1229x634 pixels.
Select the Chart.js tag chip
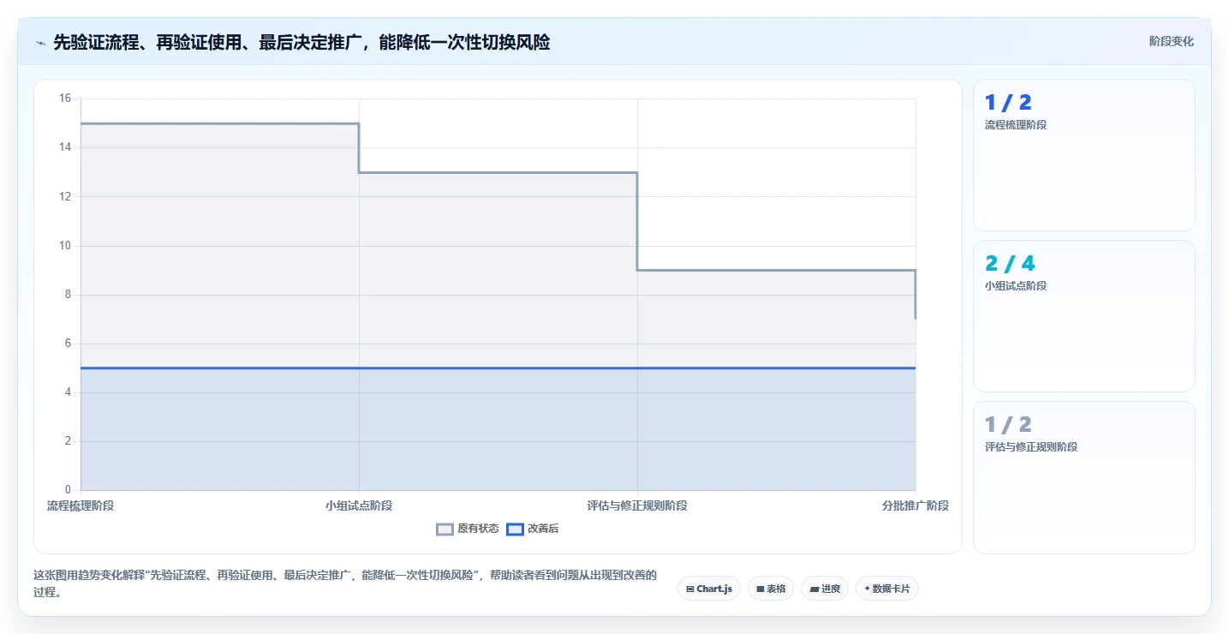pyautogui.click(x=709, y=589)
